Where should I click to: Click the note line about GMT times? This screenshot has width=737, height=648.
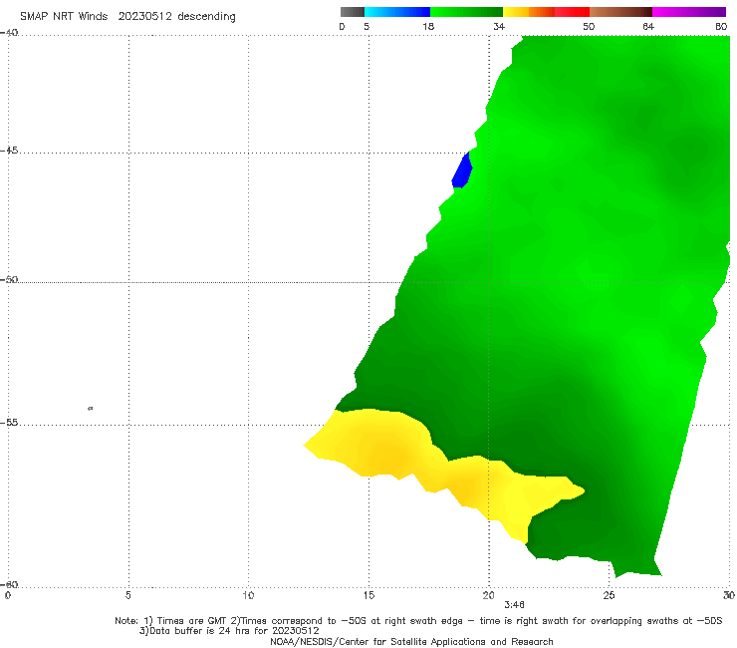[418, 621]
